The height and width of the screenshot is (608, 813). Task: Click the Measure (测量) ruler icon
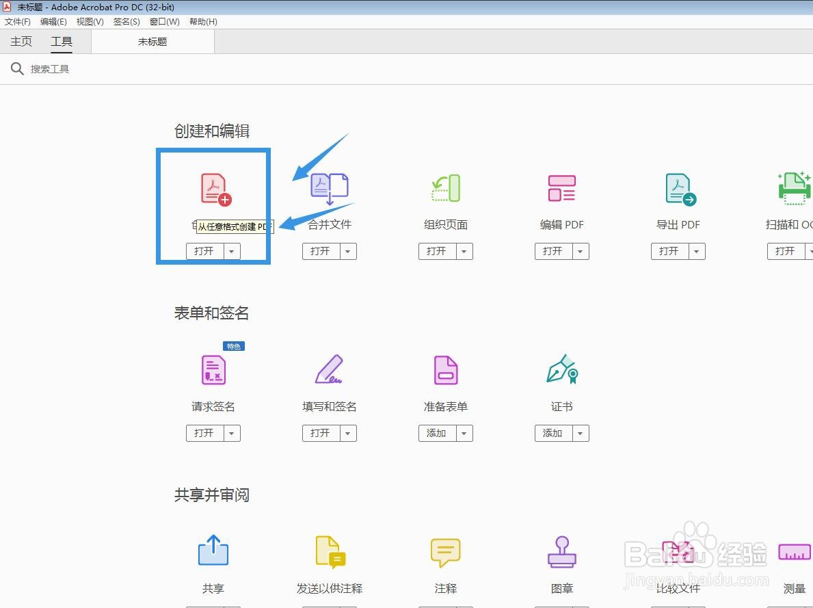point(795,552)
